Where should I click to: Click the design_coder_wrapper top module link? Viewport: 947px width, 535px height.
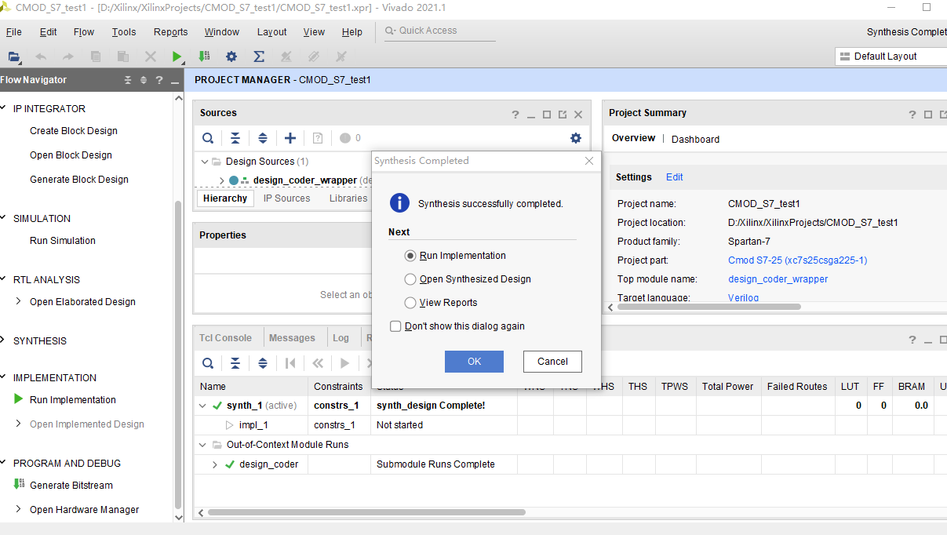(778, 279)
